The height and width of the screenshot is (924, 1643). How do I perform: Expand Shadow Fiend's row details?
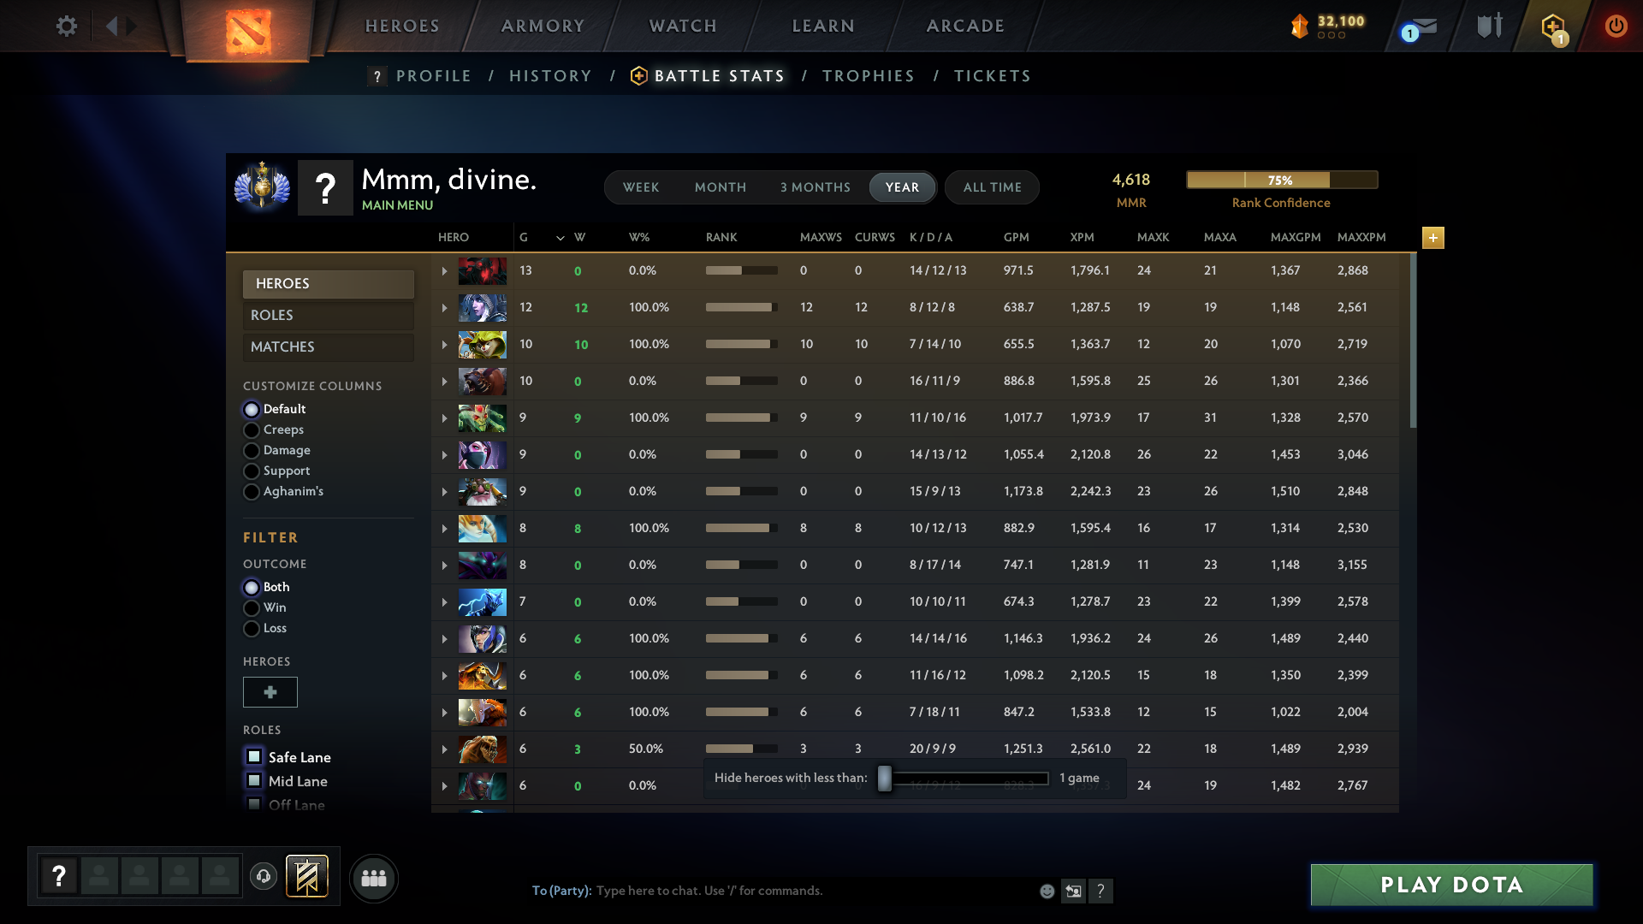(444, 270)
